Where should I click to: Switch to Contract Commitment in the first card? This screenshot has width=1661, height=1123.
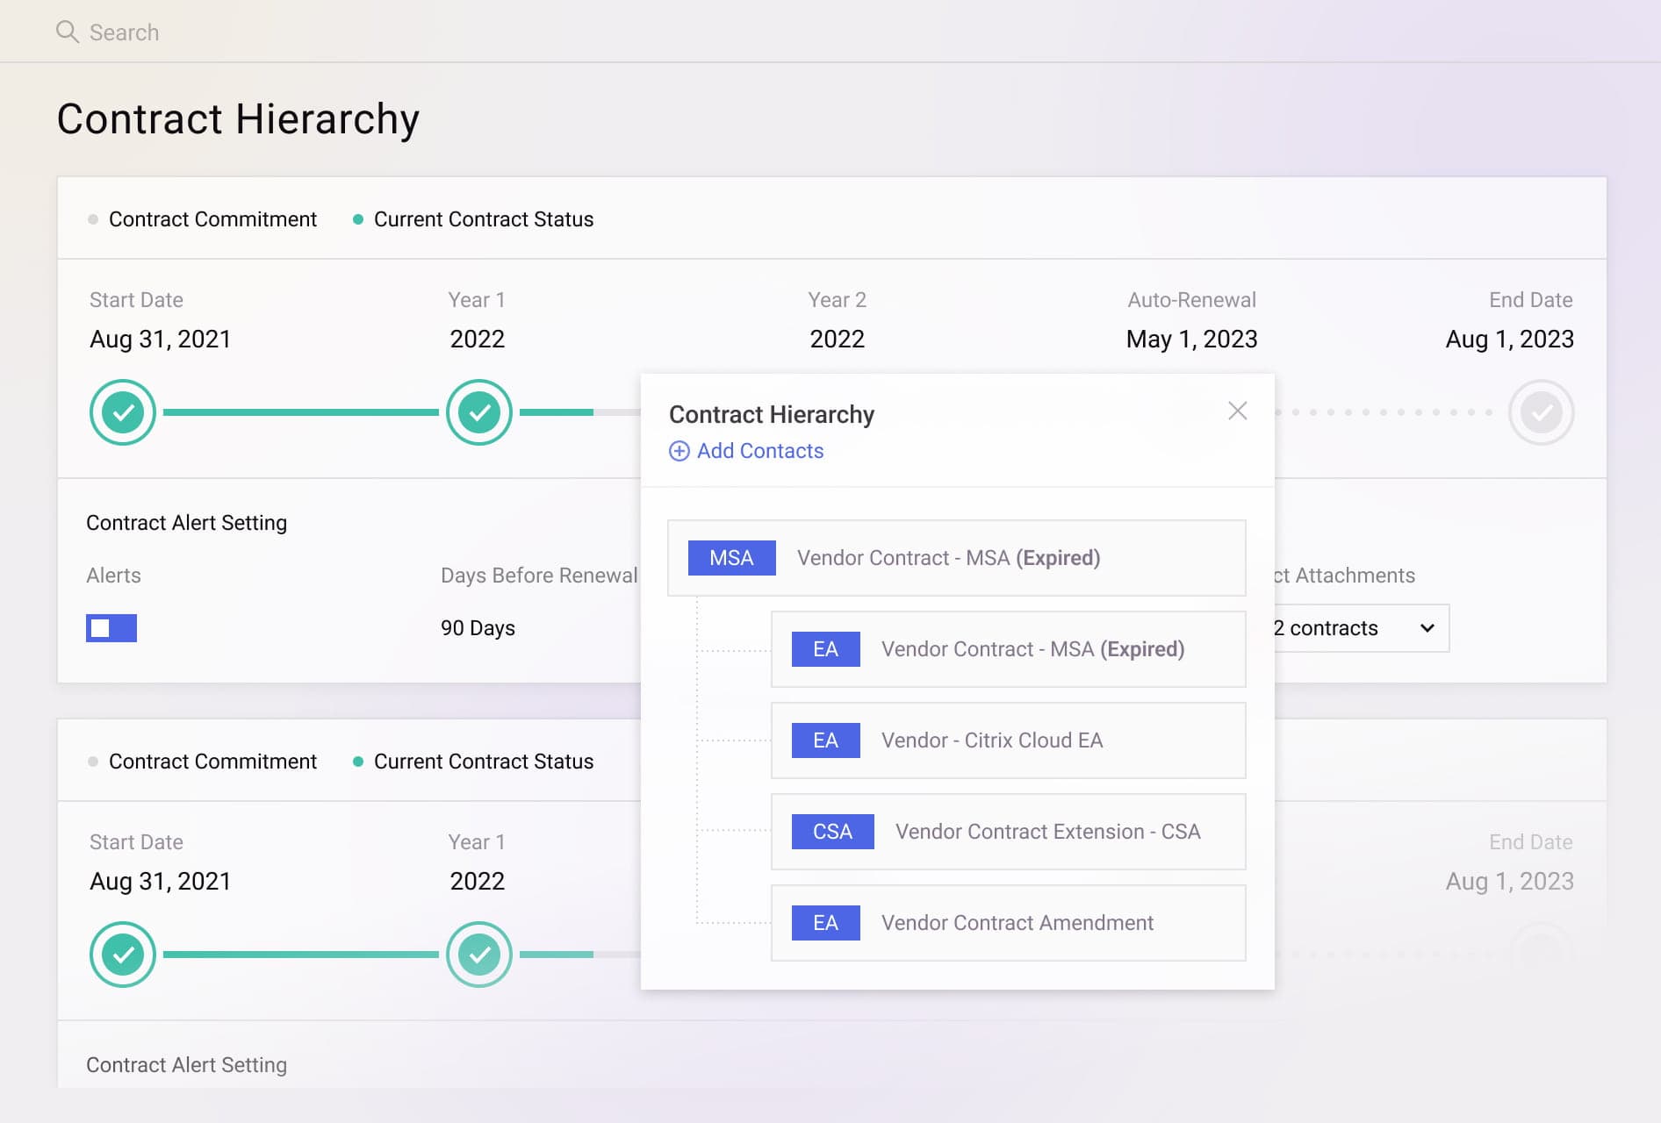click(212, 219)
